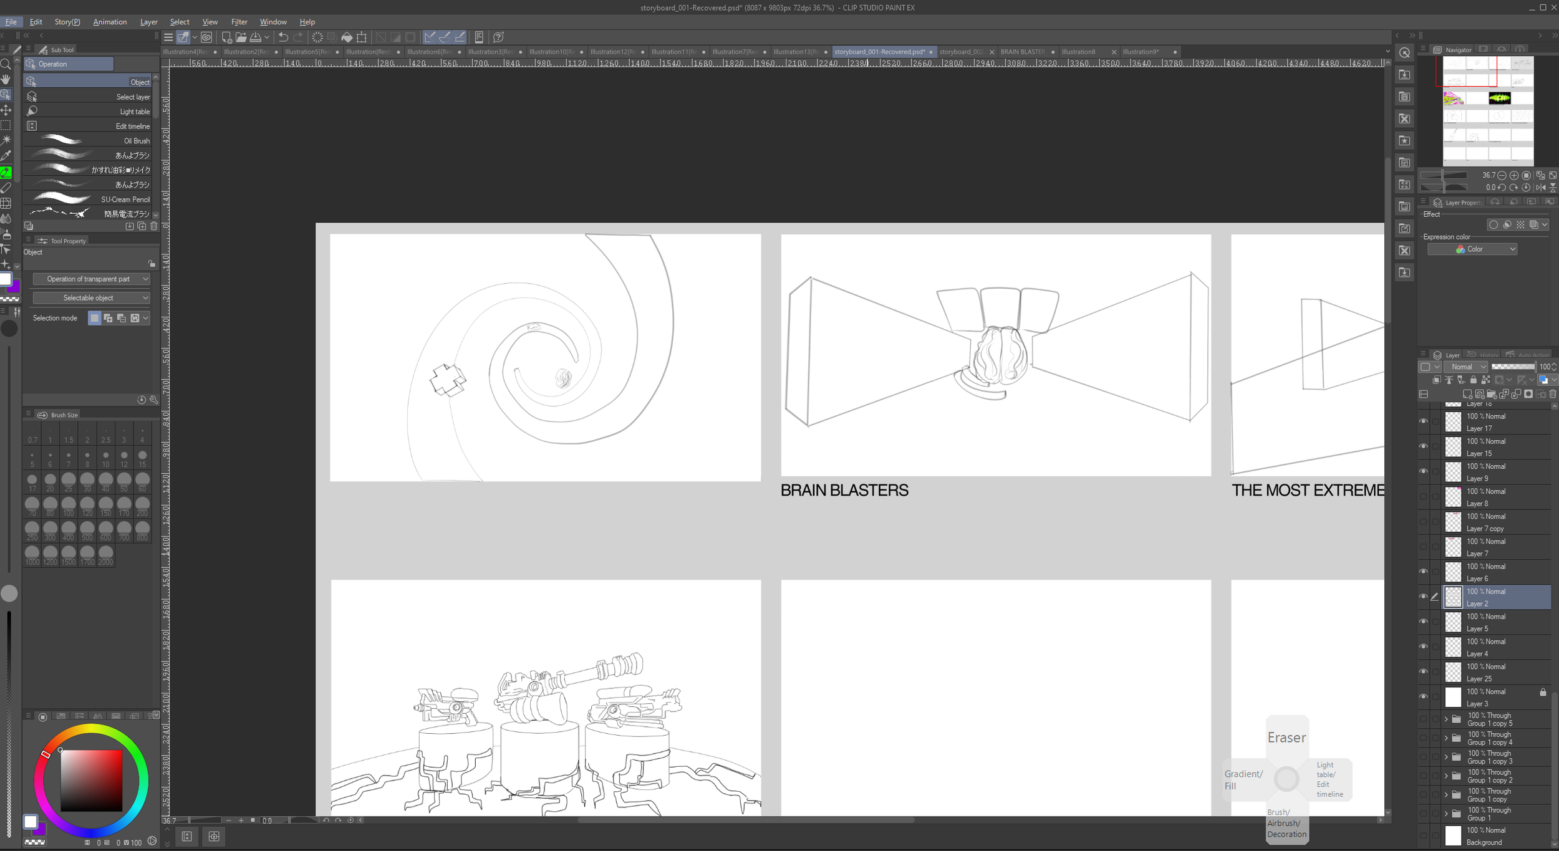This screenshot has height=851, width=1559.
Task: Click the New Raster Layer icon
Action: click(x=1467, y=394)
